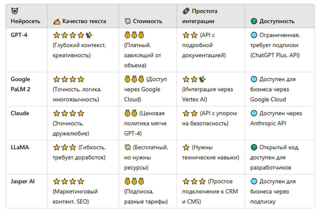Select the Jasper AI row label

coord(23,182)
